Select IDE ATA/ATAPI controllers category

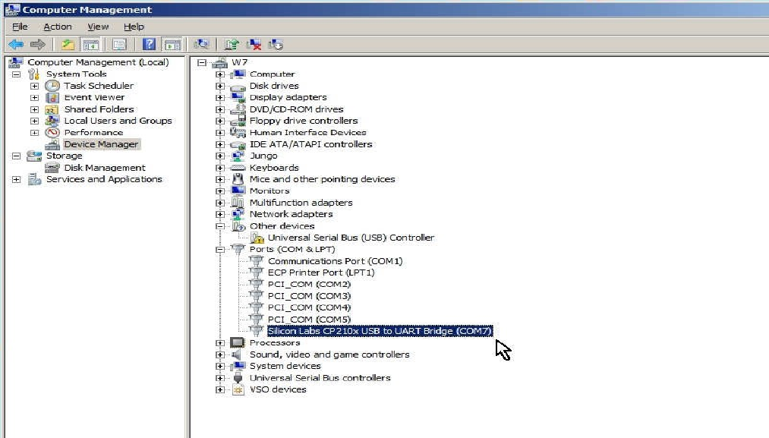click(x=311, y=144)
